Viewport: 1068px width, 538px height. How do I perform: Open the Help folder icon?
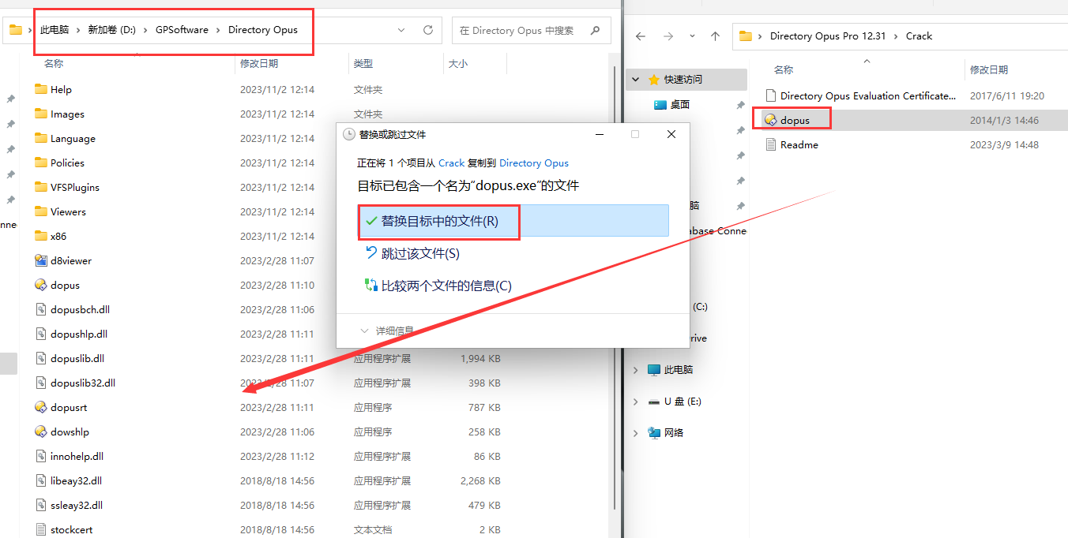[41, 89]
